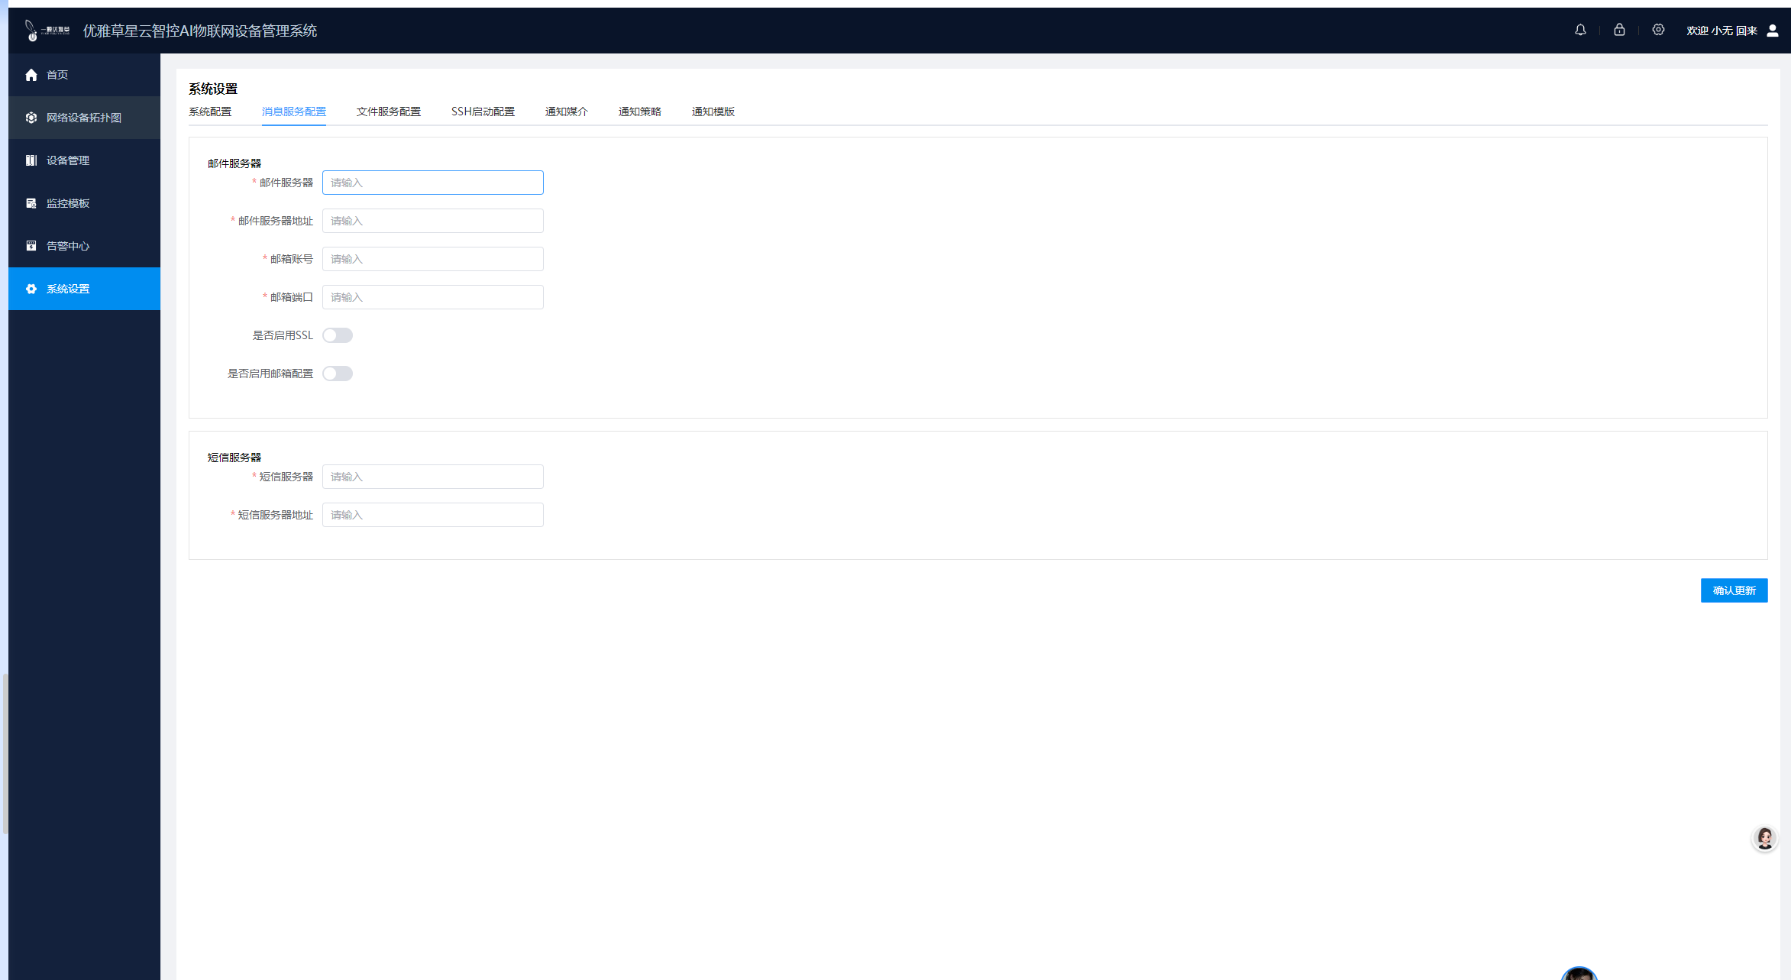
Task: Click the lock screen icon
Action: click(1619, 31)
